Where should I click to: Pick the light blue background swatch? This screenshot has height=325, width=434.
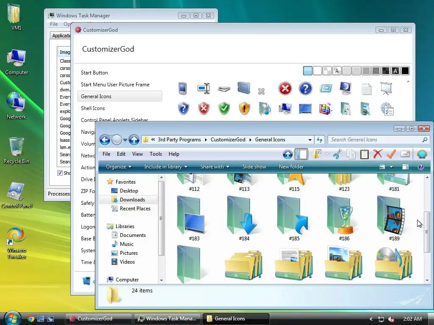[x=308, y=71]
